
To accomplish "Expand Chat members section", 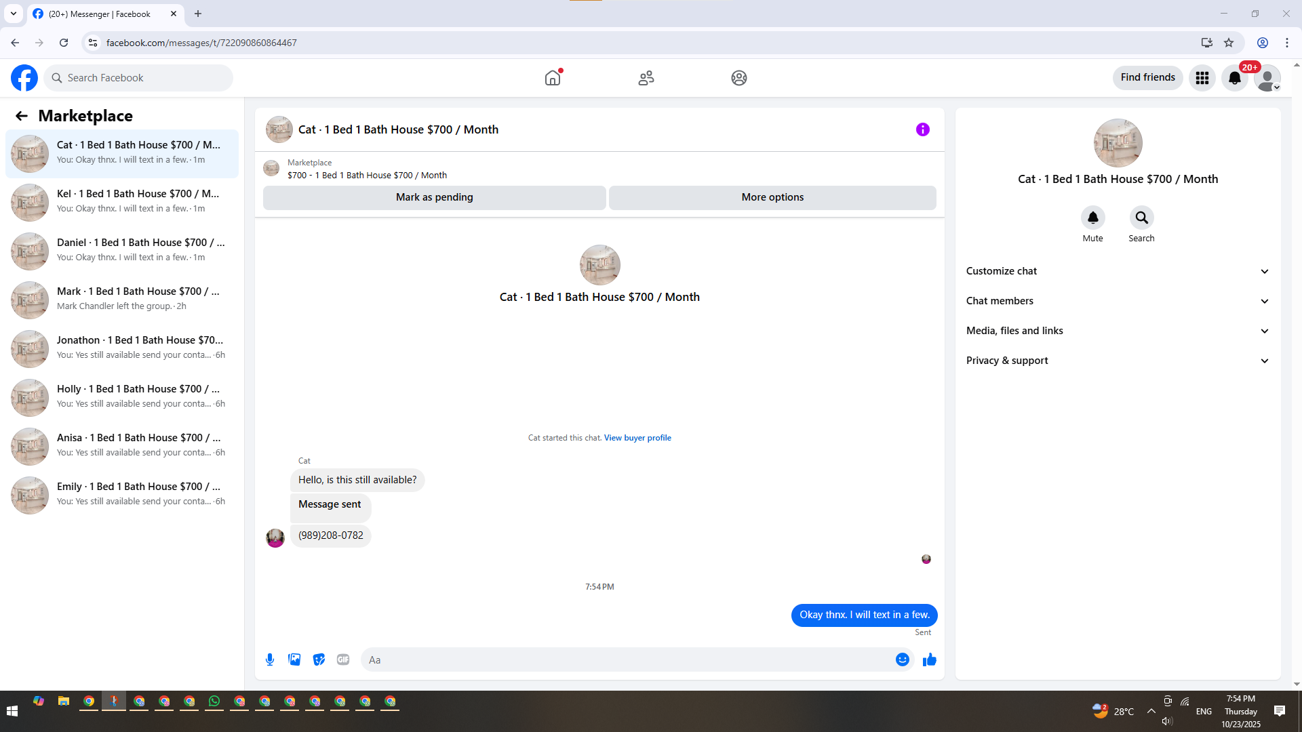I will pyautogui.click(x=1118, y=301).
